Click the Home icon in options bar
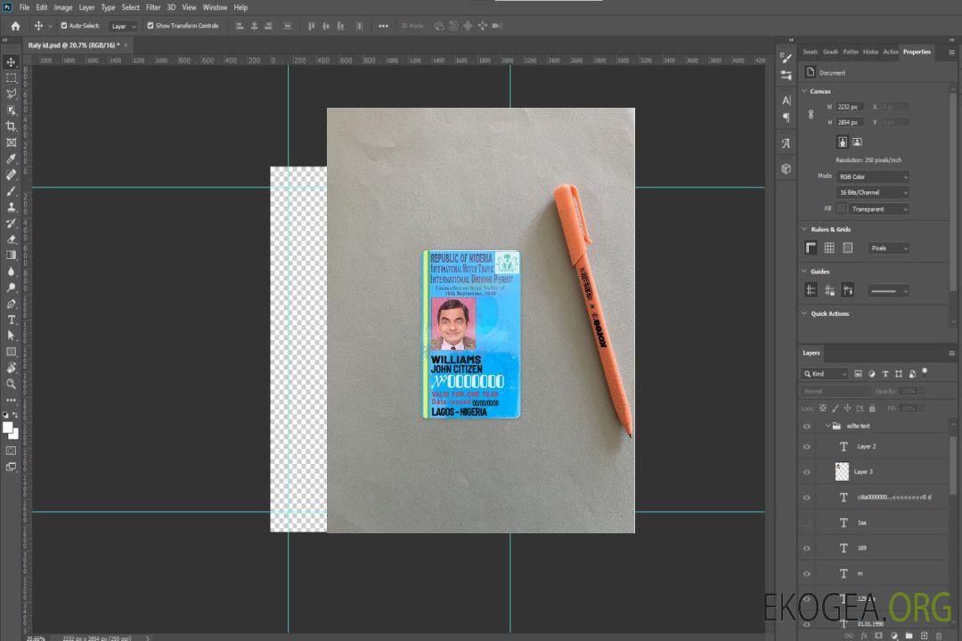Image resolution: width=962 pixels, height=641 pixels. coord(15,26)
